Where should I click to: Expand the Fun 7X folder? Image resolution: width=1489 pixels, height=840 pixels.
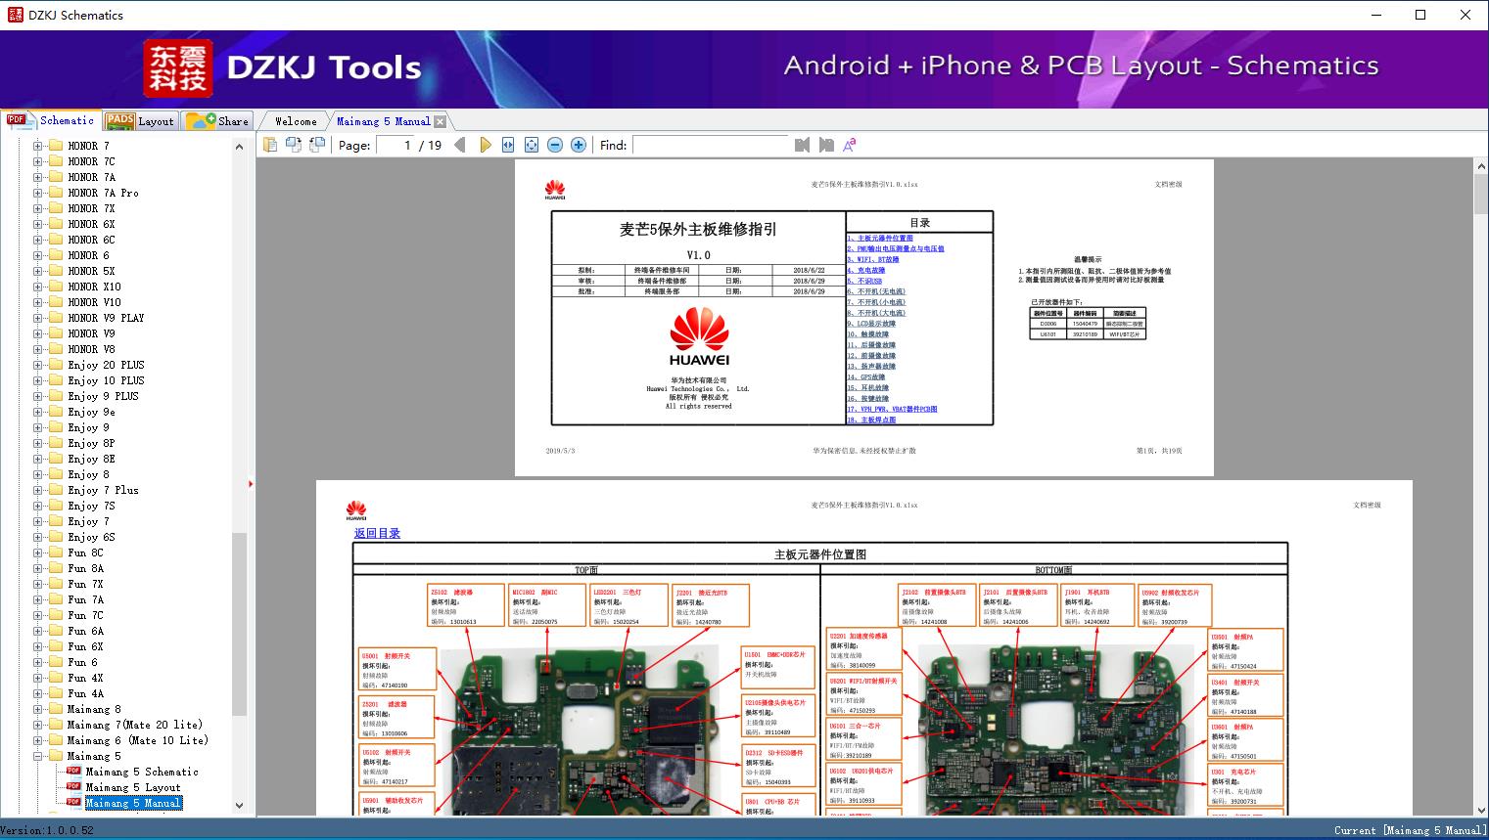click(x=37, y=584)
